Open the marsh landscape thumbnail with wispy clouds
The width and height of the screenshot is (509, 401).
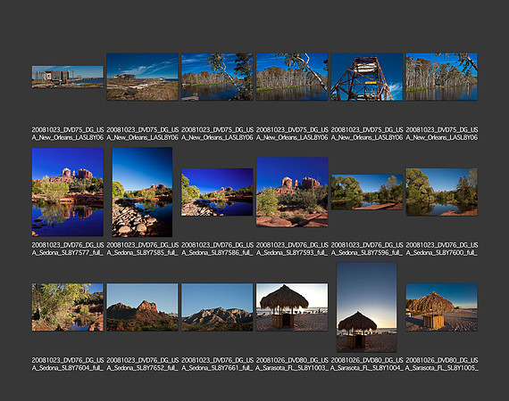(142, 77)
